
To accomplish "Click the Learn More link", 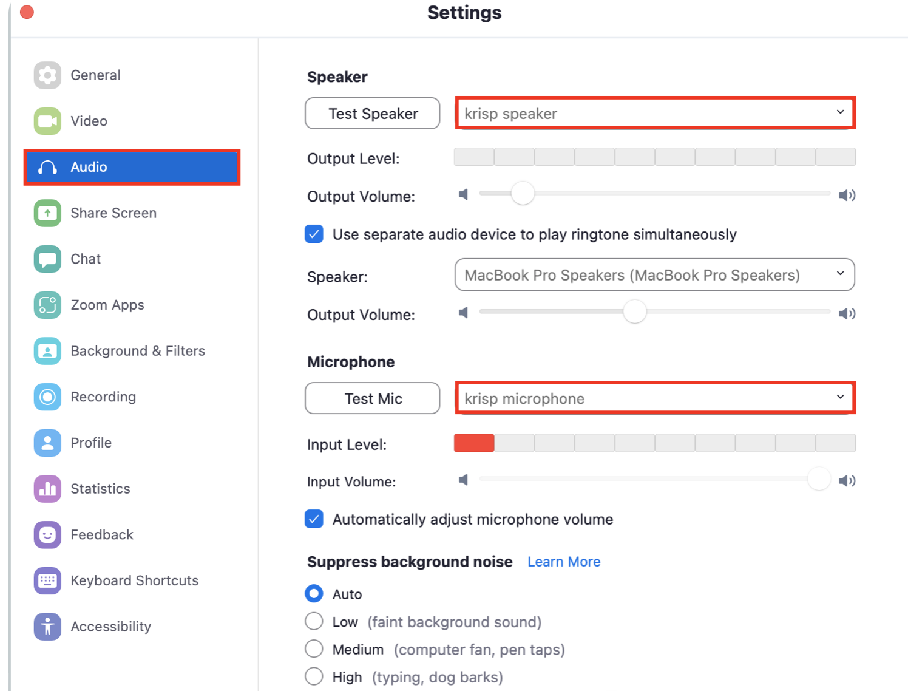I will [563, 562].
